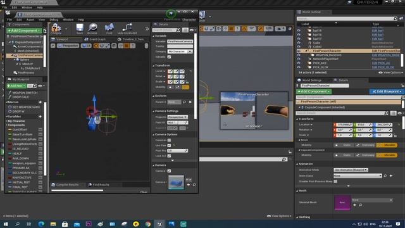Click the Skeletal Mesh purple thumbnail
The width and height of the screenshot is (405, 228).
[342, 203]
